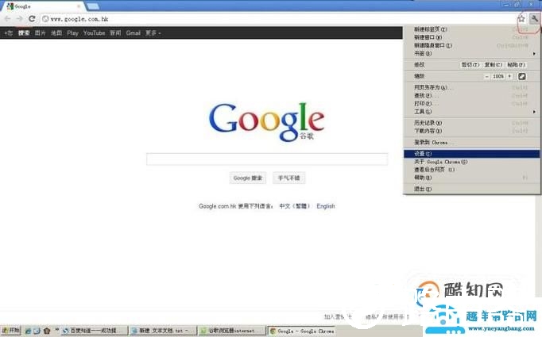Open the English language link
The image size is (542, 337).
coord(326,206)
